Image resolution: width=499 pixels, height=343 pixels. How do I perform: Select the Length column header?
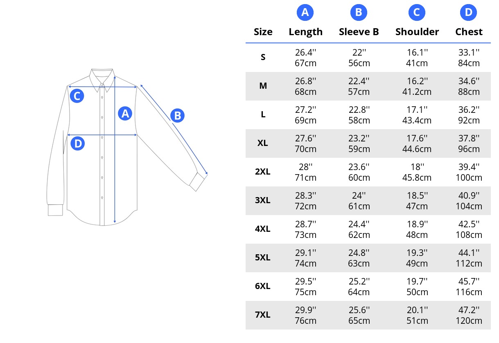305,32
